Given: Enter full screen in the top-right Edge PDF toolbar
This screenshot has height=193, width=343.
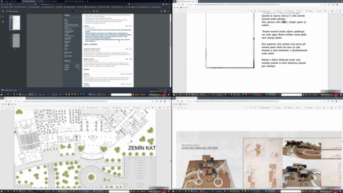Looking at the screenshot, I should 337,11.
